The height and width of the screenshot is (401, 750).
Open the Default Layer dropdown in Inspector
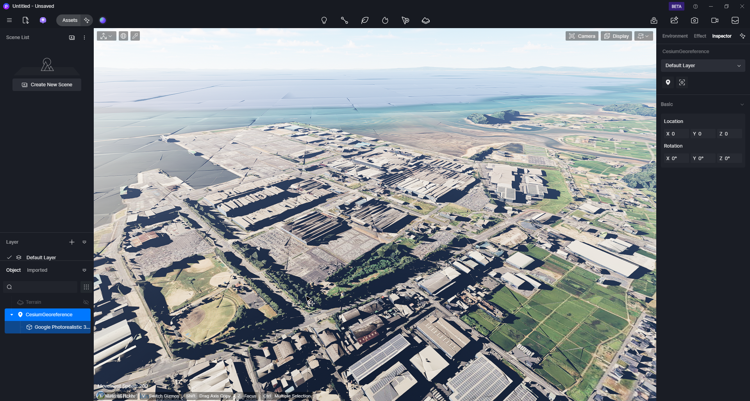(x=703, y=66)
